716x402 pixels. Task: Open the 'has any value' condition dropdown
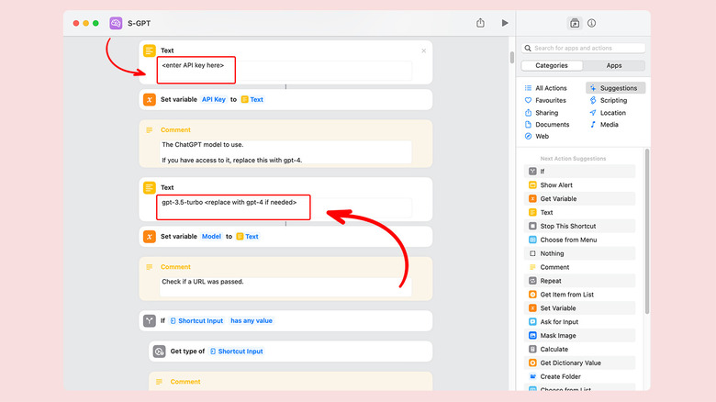[251, 320]
